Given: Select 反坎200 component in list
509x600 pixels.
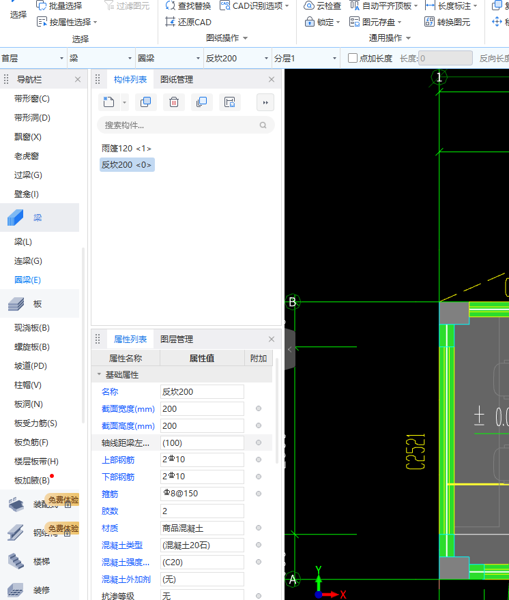Looking at the screenshot, I should pyautogui.click(x=127, y=164).
